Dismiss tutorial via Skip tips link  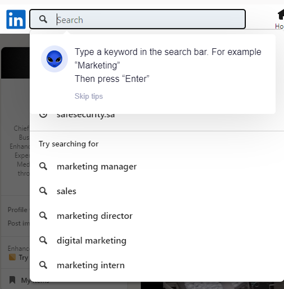[x=89, y=96]
